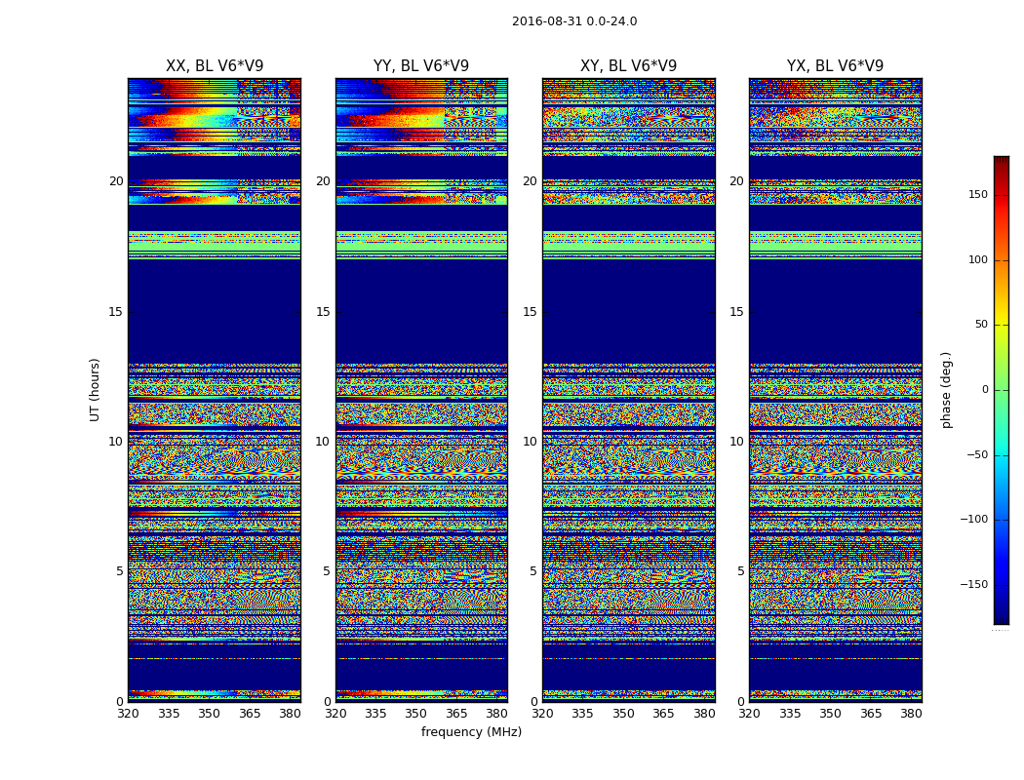Click the 'UT (hours)' y-axis label
The width and height of the screenshot is (1024, 780).
click(x=95, y=390)
